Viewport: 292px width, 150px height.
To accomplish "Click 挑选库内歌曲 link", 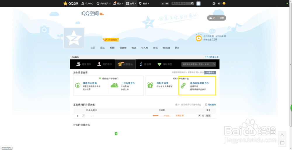I will click(90, 83).
